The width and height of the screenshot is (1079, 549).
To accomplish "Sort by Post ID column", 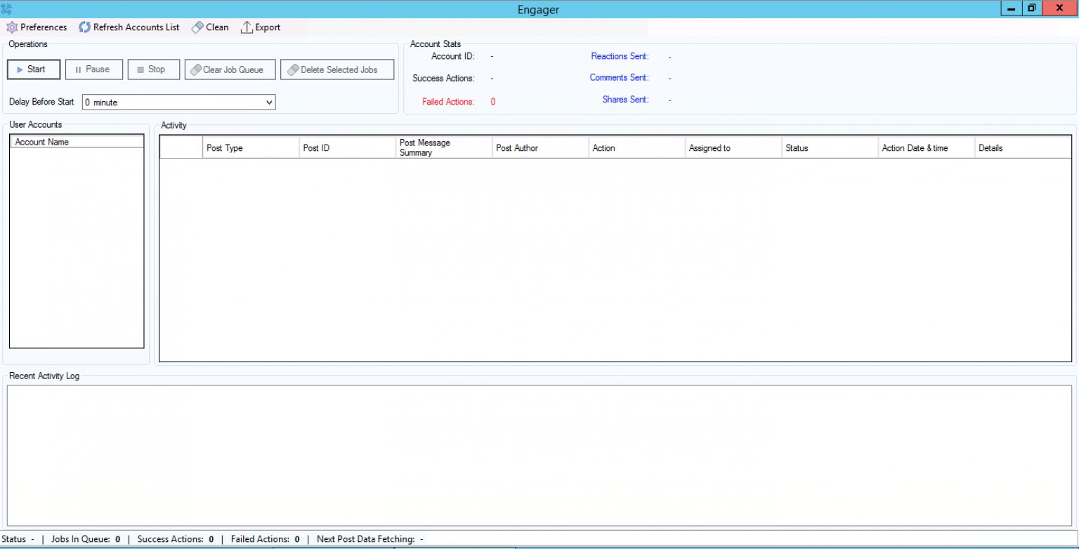I will (x=348, y=147).
